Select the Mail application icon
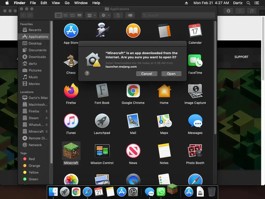This screenshot has height=199, width=265. 133,121
